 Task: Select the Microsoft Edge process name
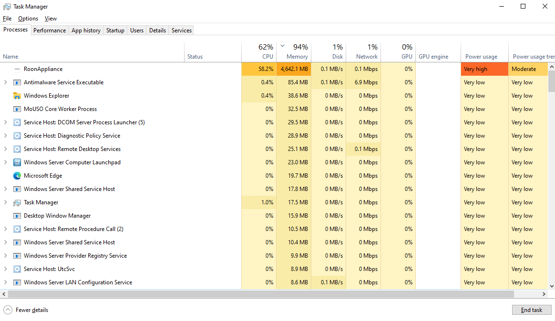pyautogui.click(x=43, y=176)
